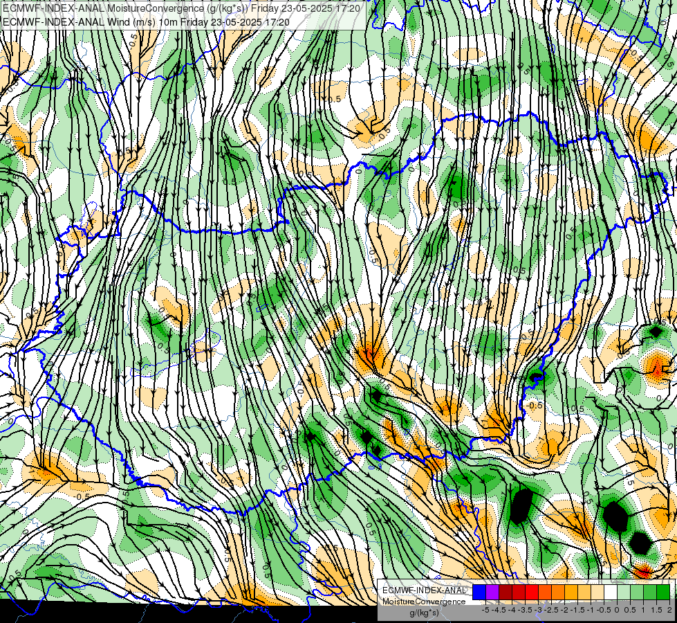The image size is (677, 623).
Task: Pick the light orange swatch between -1.5 and -1
Action: (x=584, y=592)
